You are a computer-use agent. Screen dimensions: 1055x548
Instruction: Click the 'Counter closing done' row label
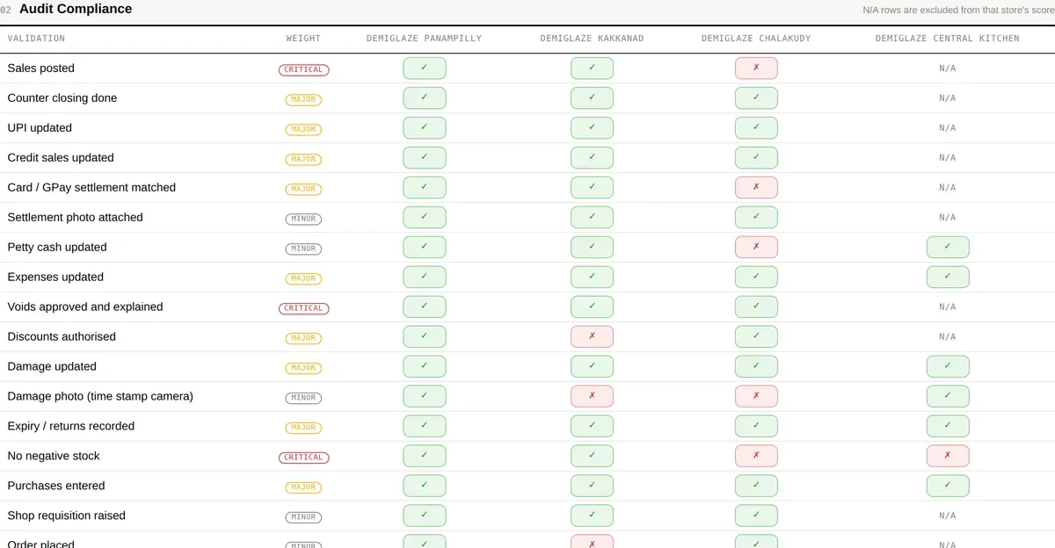[62, 98]
